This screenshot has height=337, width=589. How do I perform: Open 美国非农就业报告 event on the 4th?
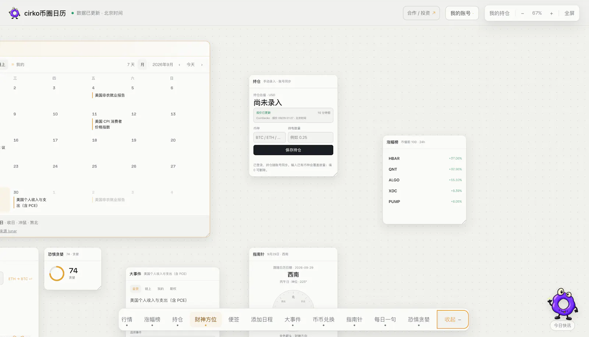[x=110, y=95]
